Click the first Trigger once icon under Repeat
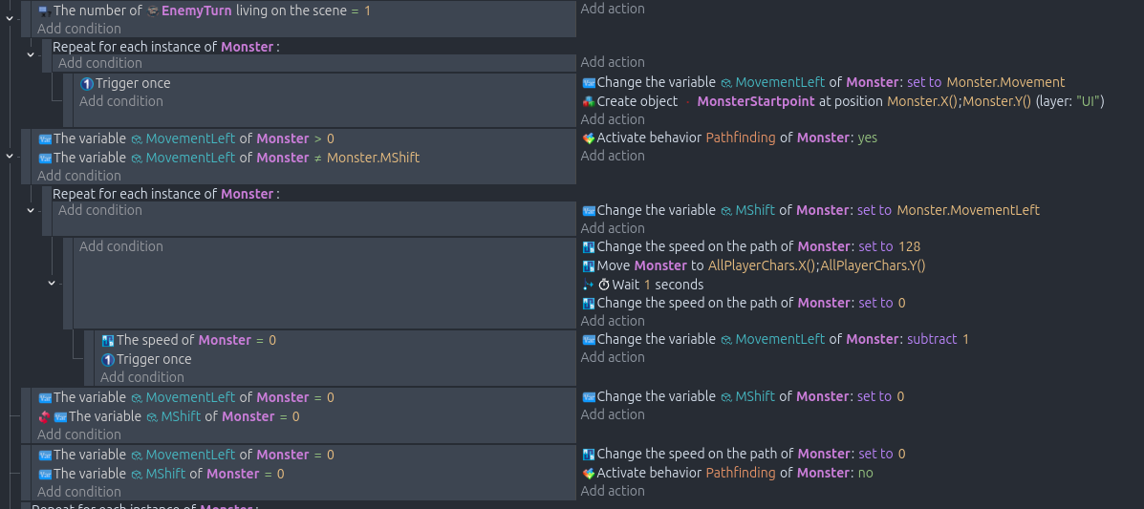The width and height of the screenshot is (1144, 509). pyautogui.click(x=86, y=84)
